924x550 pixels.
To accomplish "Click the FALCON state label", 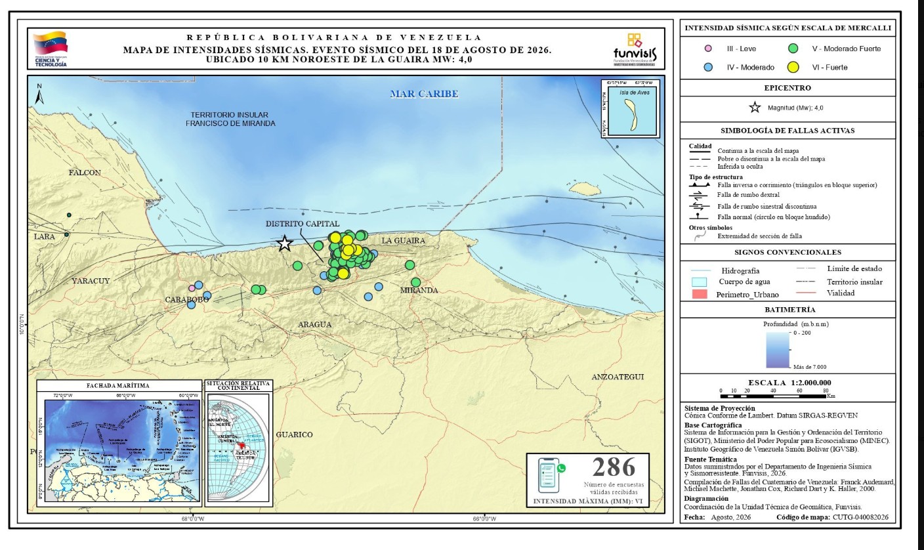I will coord(85,173).
